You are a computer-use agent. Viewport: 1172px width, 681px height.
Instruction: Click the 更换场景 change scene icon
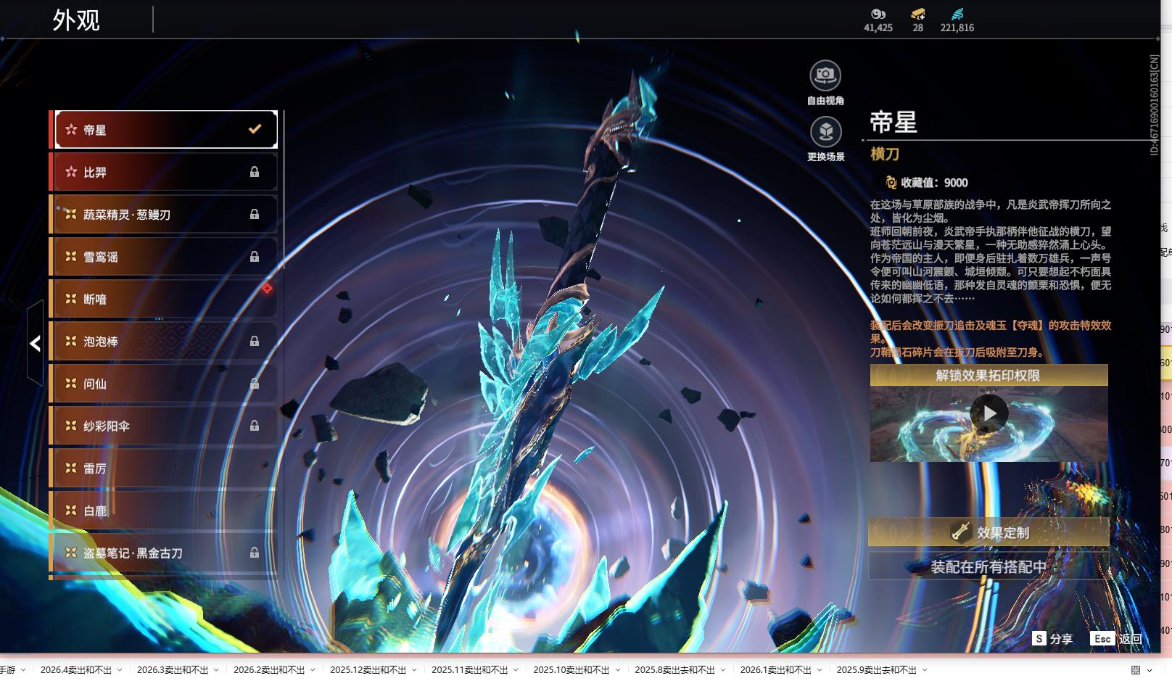(x=825, y=132)
